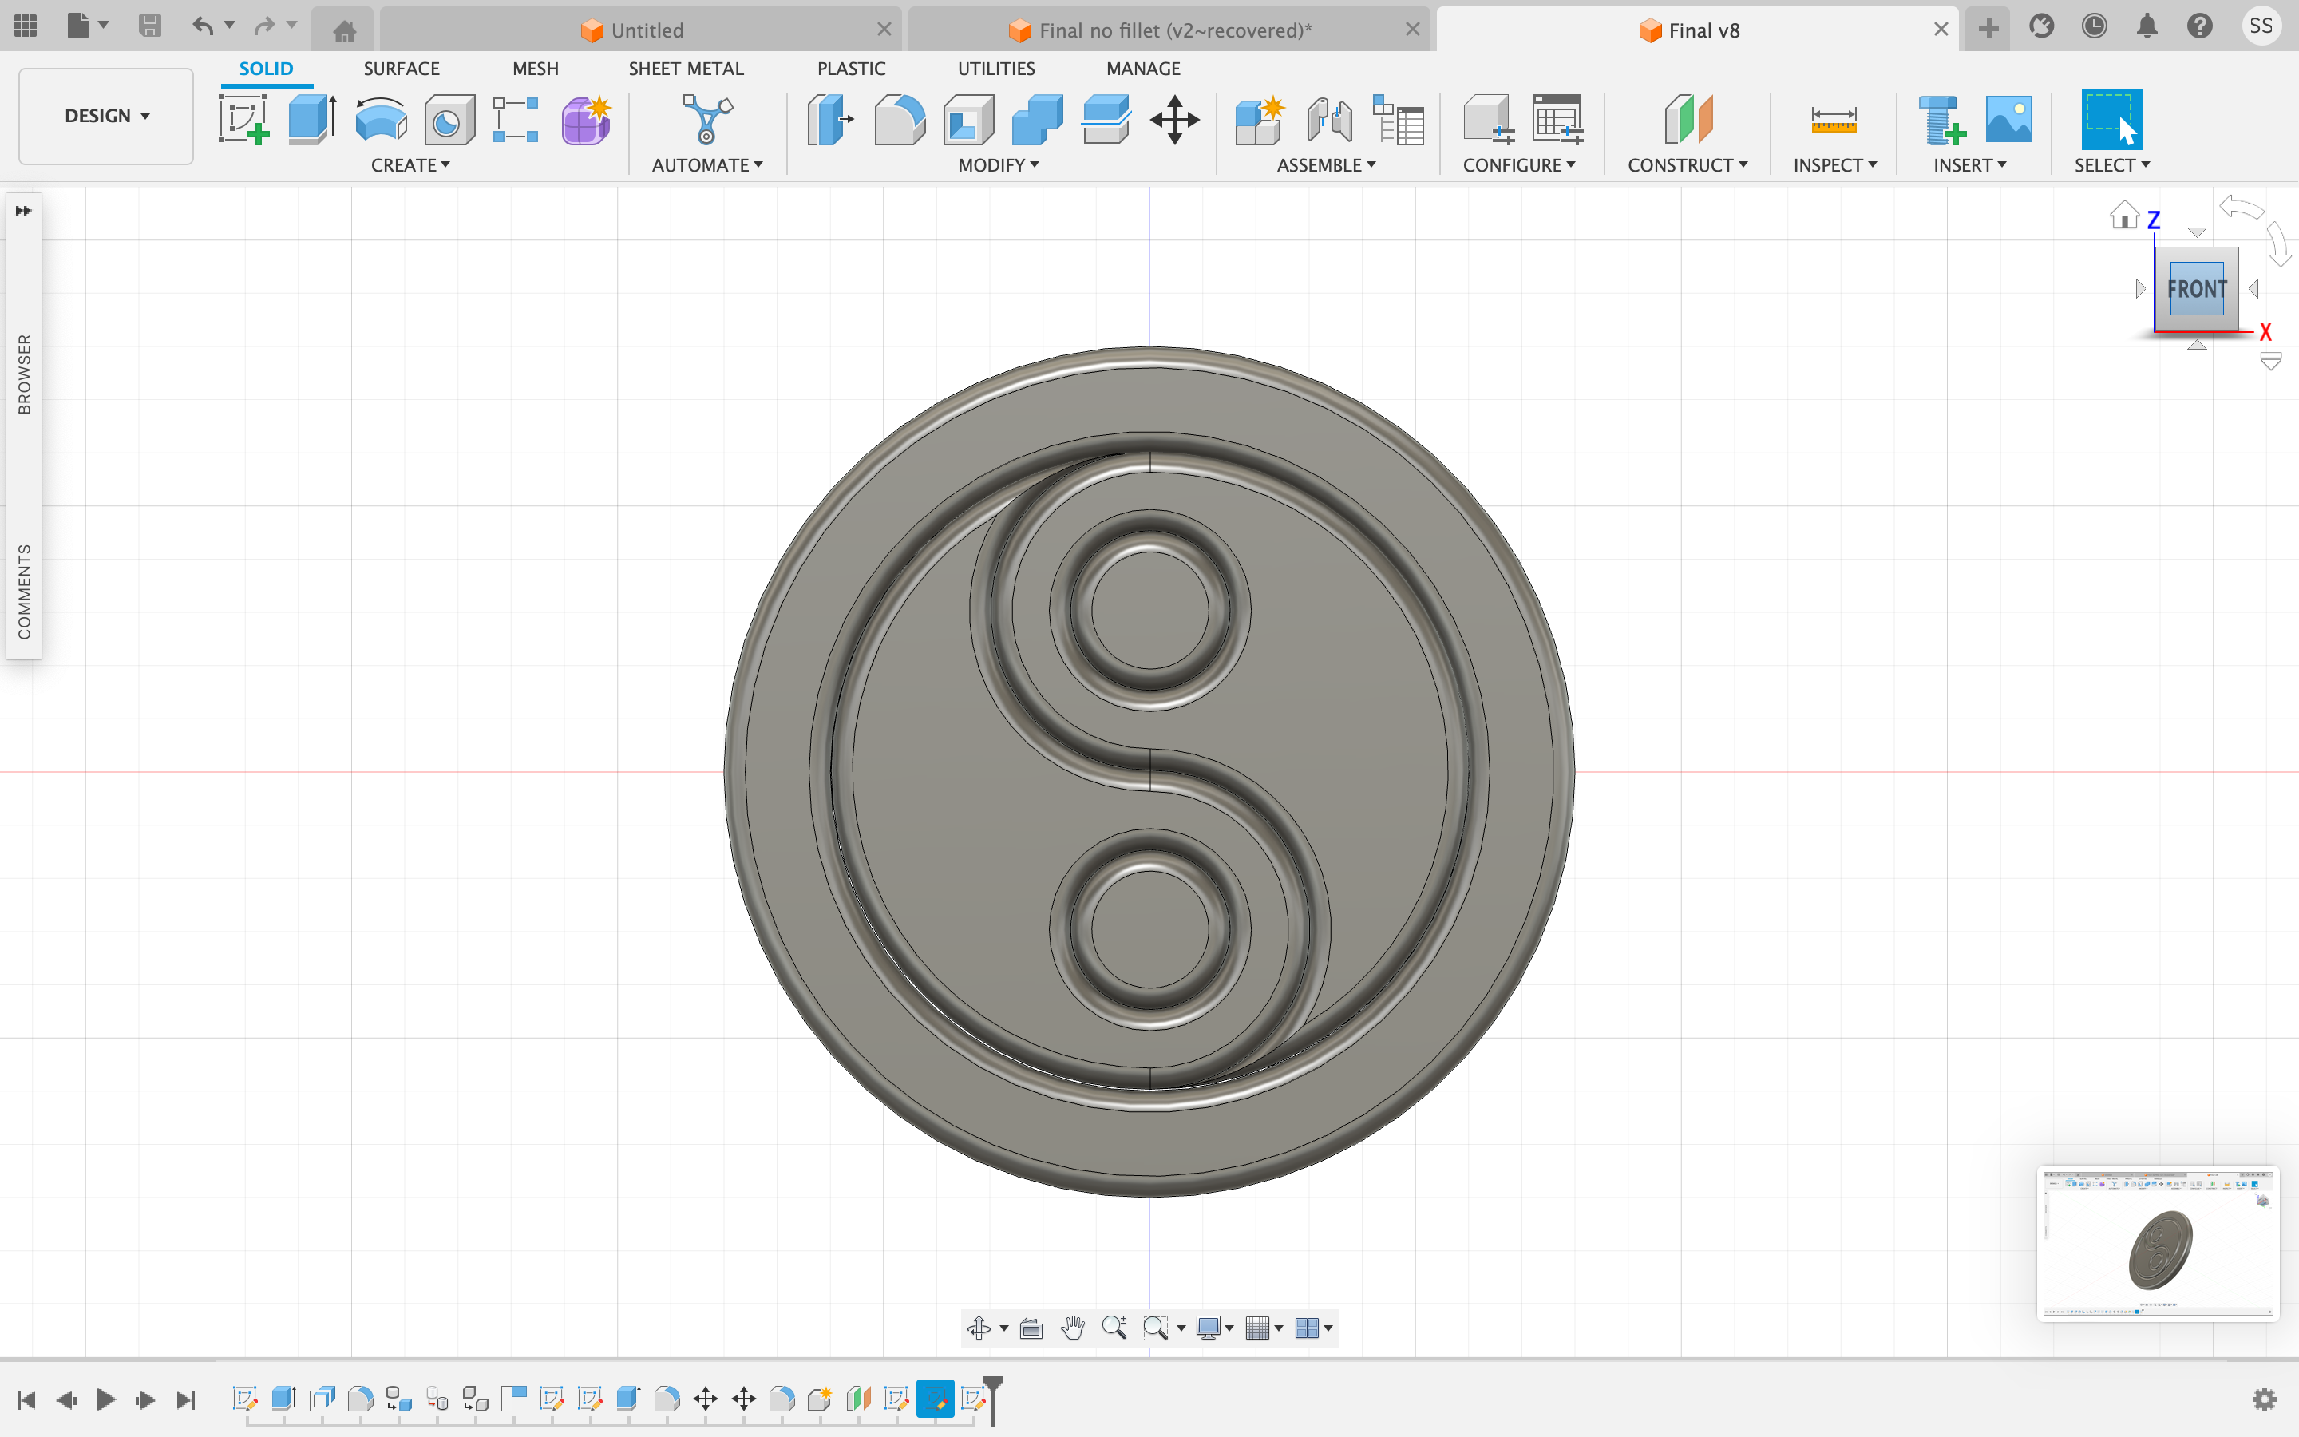Click the FRONT face of the ViewCube

[x=2196, y=289]
